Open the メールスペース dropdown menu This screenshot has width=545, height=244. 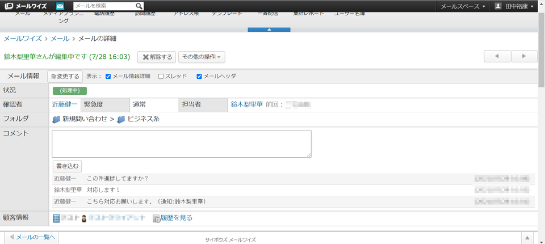tap(463, 6)
